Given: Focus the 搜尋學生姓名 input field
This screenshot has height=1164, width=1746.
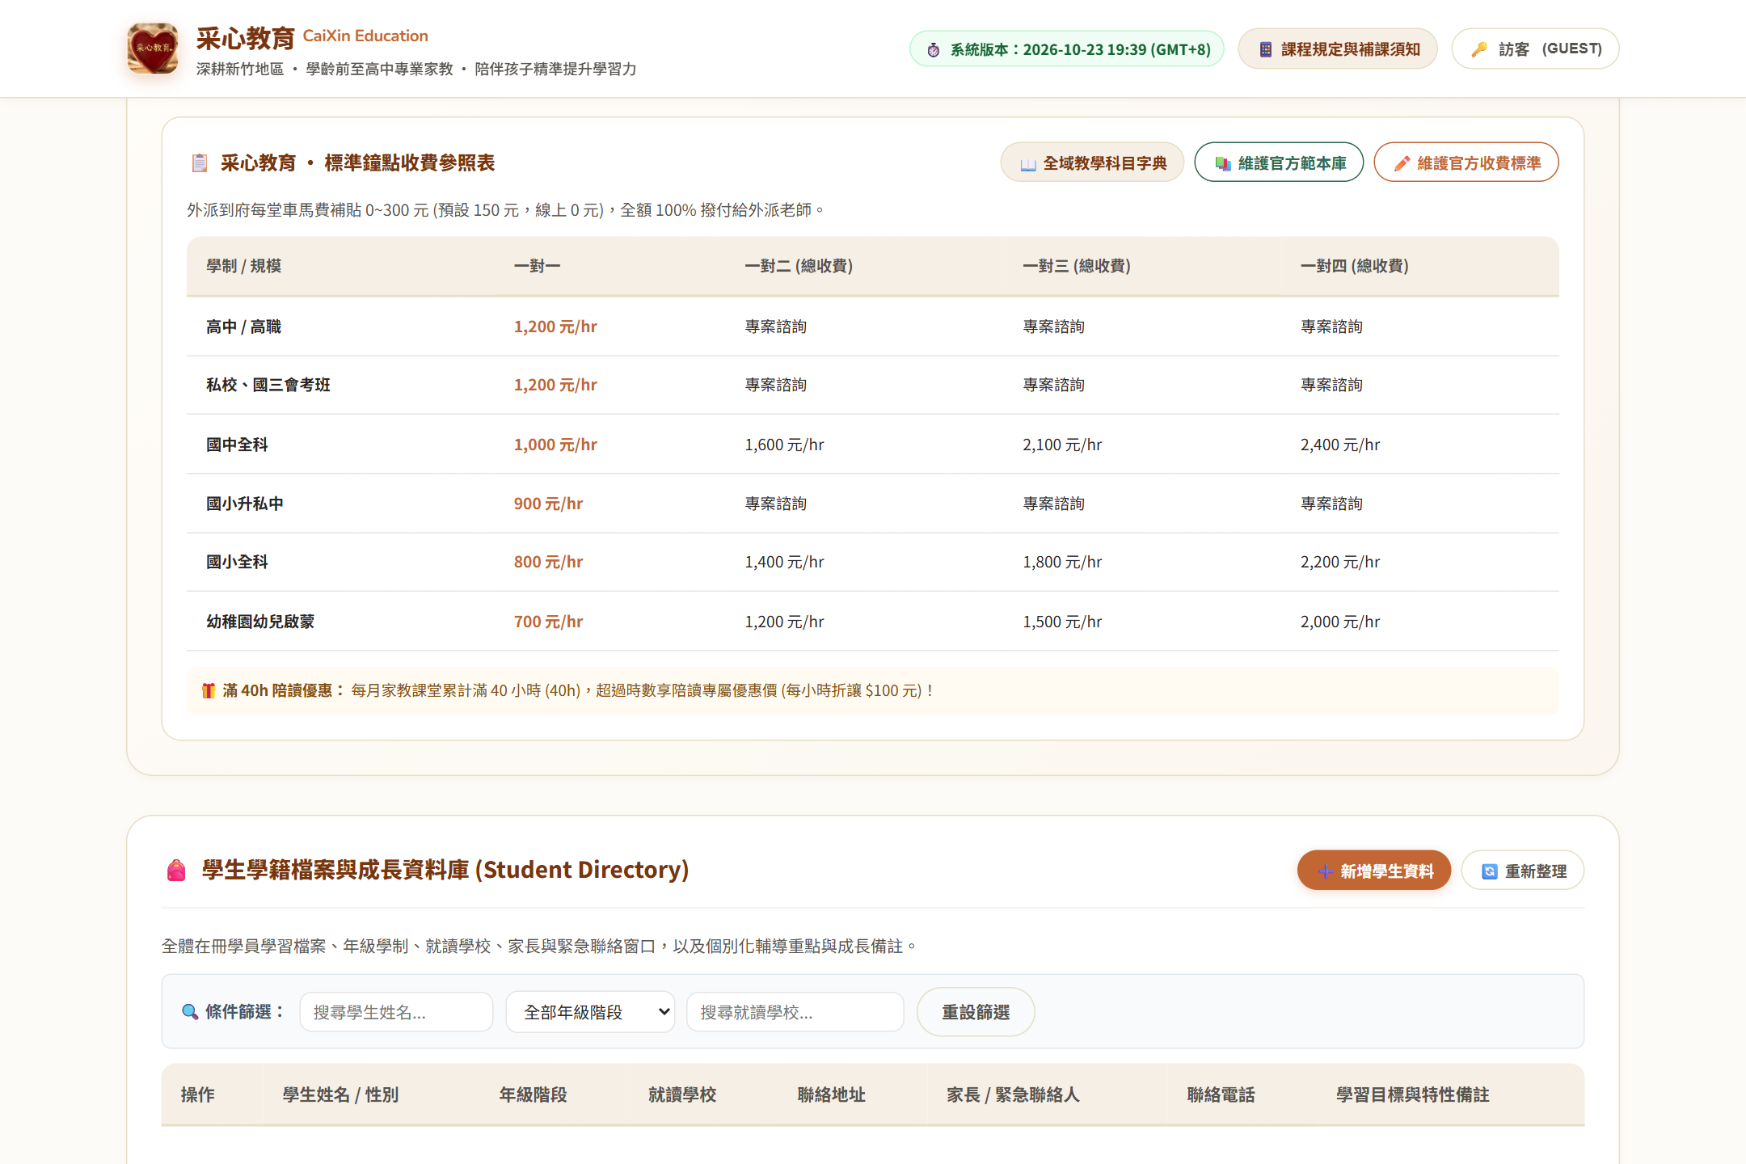Looking at the screenshot, I should click(x=396, y=1012).
